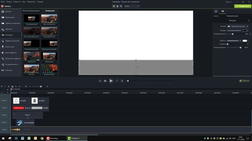252x141 pixels.
Task: Switch to visual properties tab icon
Action: [216, 11]
